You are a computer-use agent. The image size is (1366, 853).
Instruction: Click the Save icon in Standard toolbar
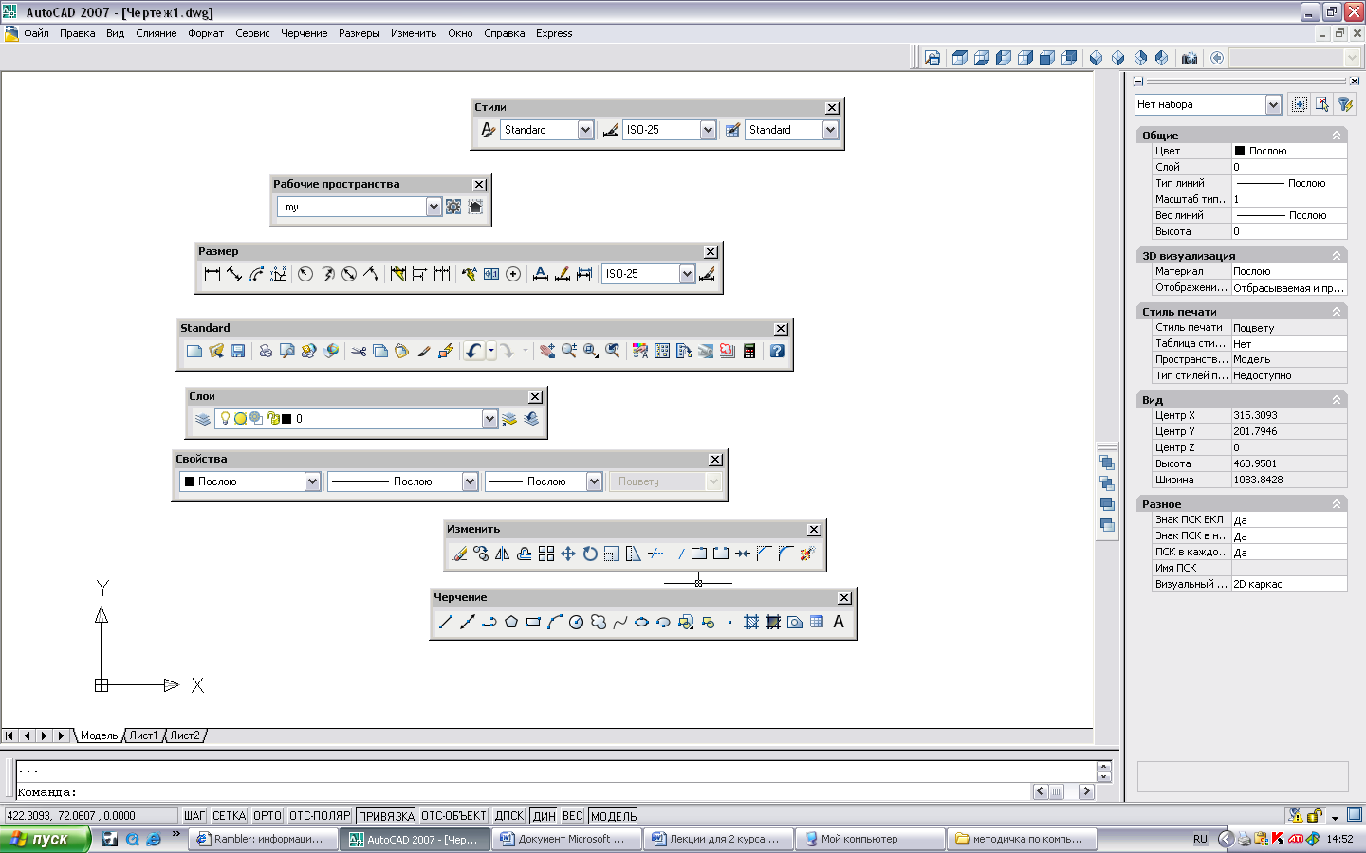pos(238,352)
